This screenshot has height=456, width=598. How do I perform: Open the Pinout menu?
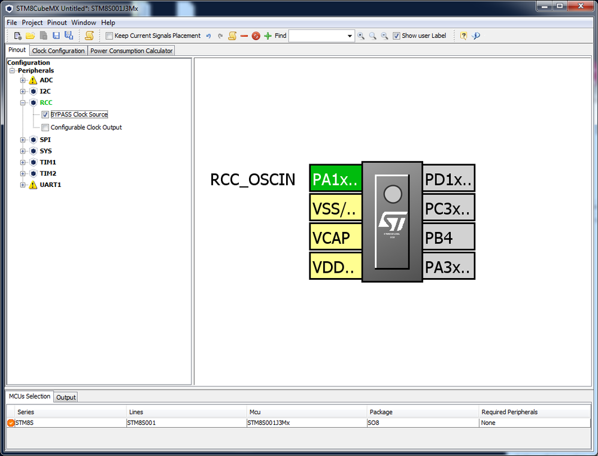click(x=57, y=23)
